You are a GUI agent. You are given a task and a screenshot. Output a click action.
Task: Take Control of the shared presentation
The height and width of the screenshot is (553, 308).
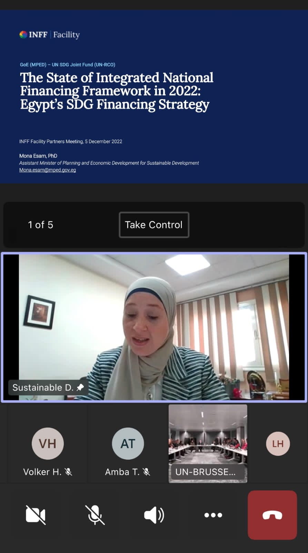point(154,225)
